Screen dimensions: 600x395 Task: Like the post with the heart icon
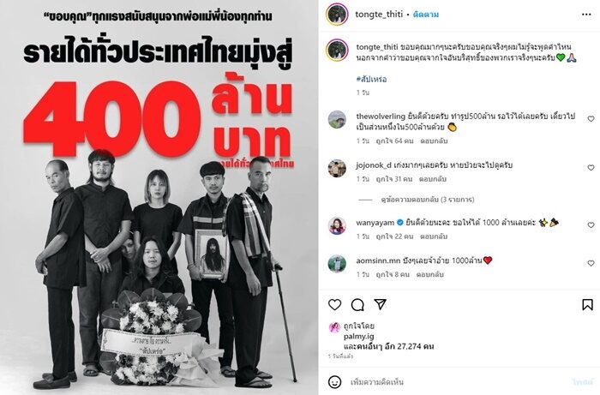[335, 305]
